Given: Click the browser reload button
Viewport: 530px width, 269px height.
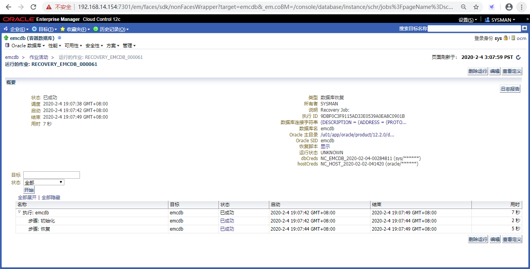Looking at the screenshot, I should 33,7.
